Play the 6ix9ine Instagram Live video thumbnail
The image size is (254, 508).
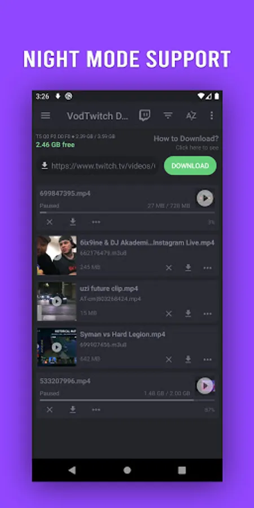57,255
